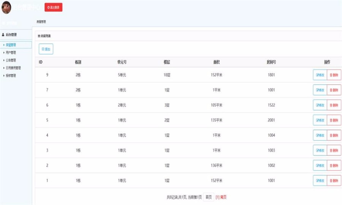This screenshot has height=205, width=342.
Task: Click the user avatar in header
Action: pos(6,7)
